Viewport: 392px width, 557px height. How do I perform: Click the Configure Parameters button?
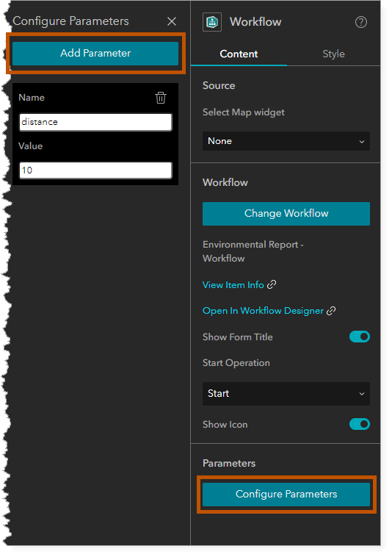tap(286, 494)
